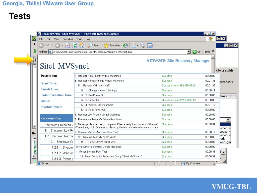Select row 5.1.1. Change Network Settings

coord(147,90)
